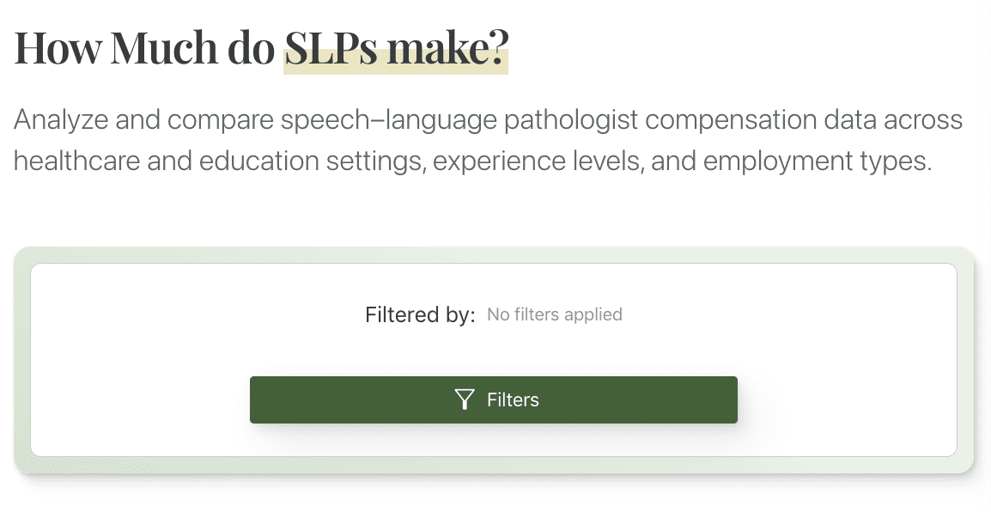Click 'Analyze and compare' in the description
The height and width of the screenshot is (512, 991).
(x=143, y=119)
